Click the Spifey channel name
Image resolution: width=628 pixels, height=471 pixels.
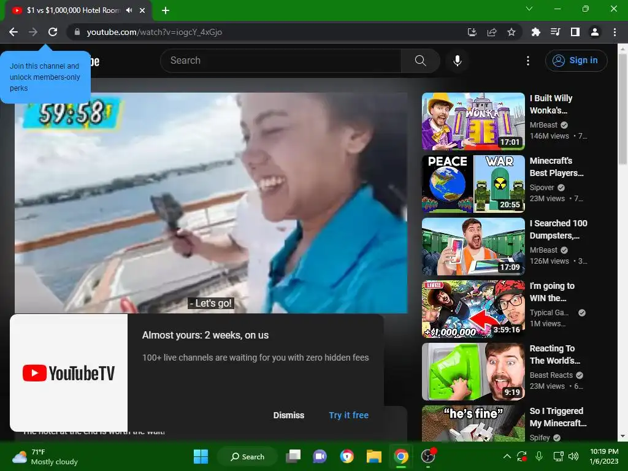click(540, 437)
